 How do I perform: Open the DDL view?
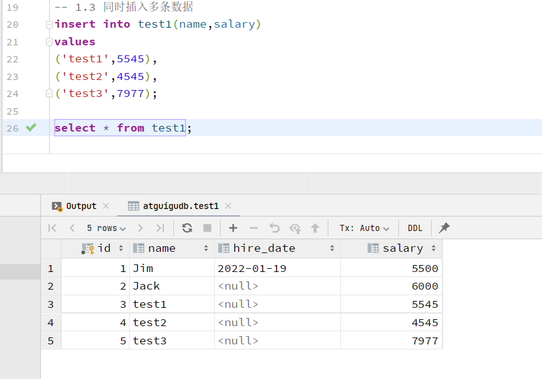(415, 228)
